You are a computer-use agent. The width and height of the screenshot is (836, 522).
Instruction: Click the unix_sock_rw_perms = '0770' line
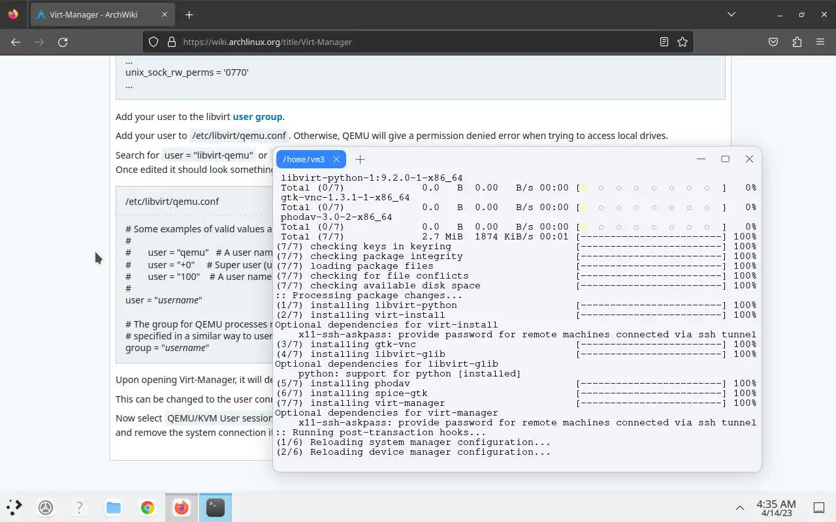pyautogui.click(x=187, y=72)
